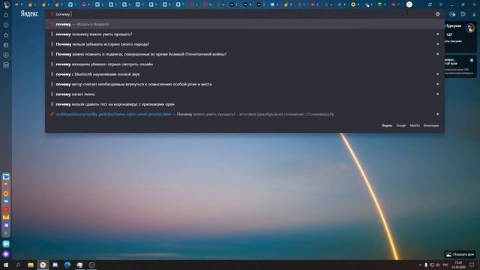This screenshot has width=480, height=270.
Task: Open the sochinyashka.ru link suggestion
Action: (x=244, y=114)
